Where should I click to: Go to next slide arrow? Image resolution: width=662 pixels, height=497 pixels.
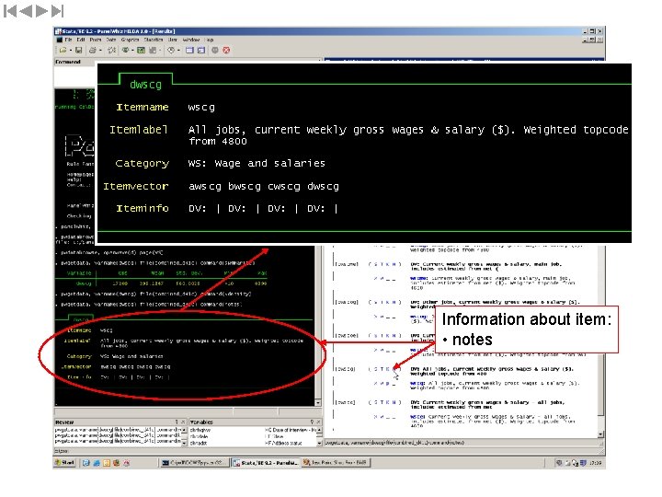pos(41,11)
